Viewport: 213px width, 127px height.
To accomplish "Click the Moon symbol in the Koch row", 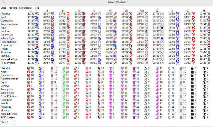I will pyautogui.click(x=40, y=72).
